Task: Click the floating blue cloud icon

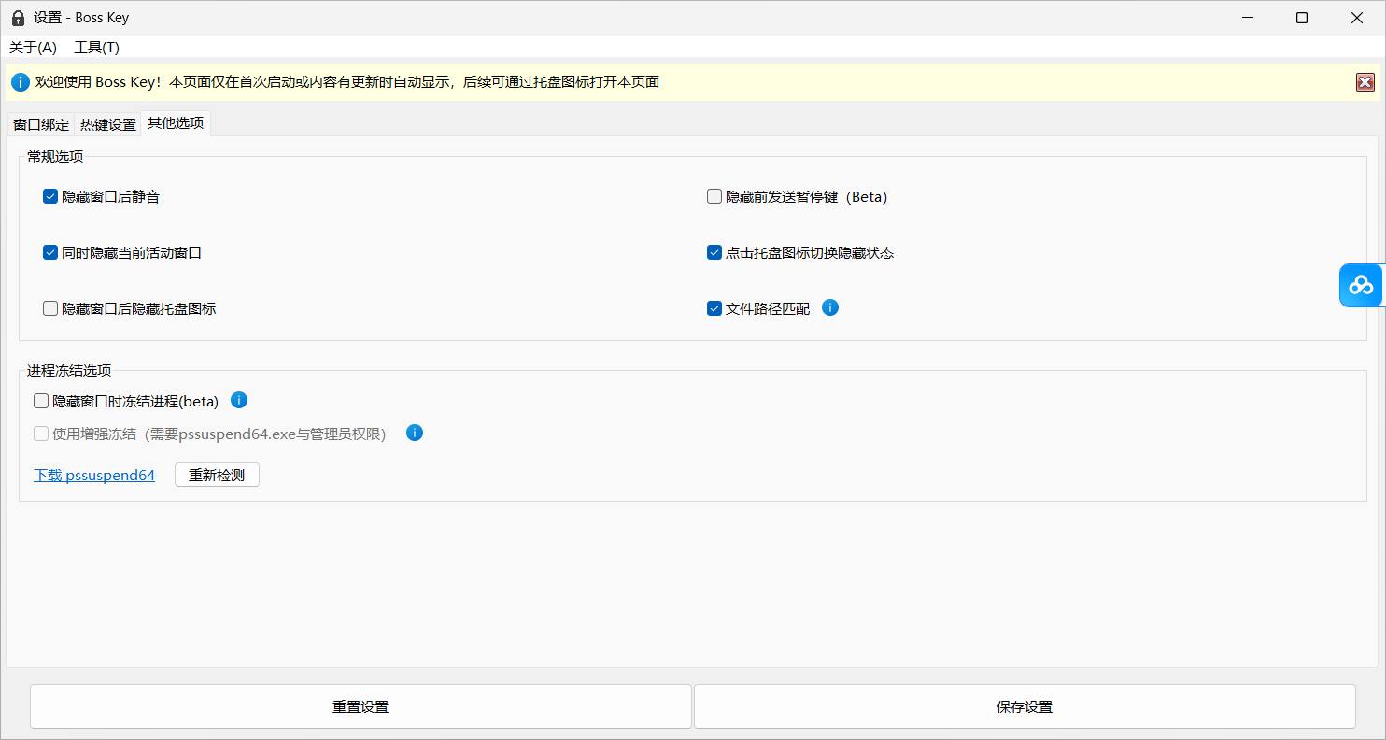Action: 1362,285
